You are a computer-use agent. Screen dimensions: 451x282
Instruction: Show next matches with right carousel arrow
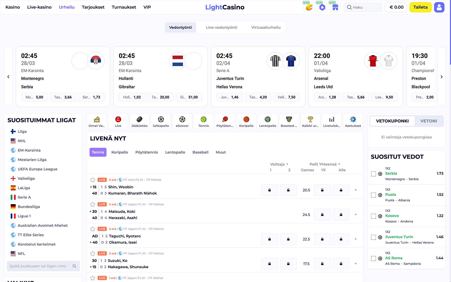(441, 77)
